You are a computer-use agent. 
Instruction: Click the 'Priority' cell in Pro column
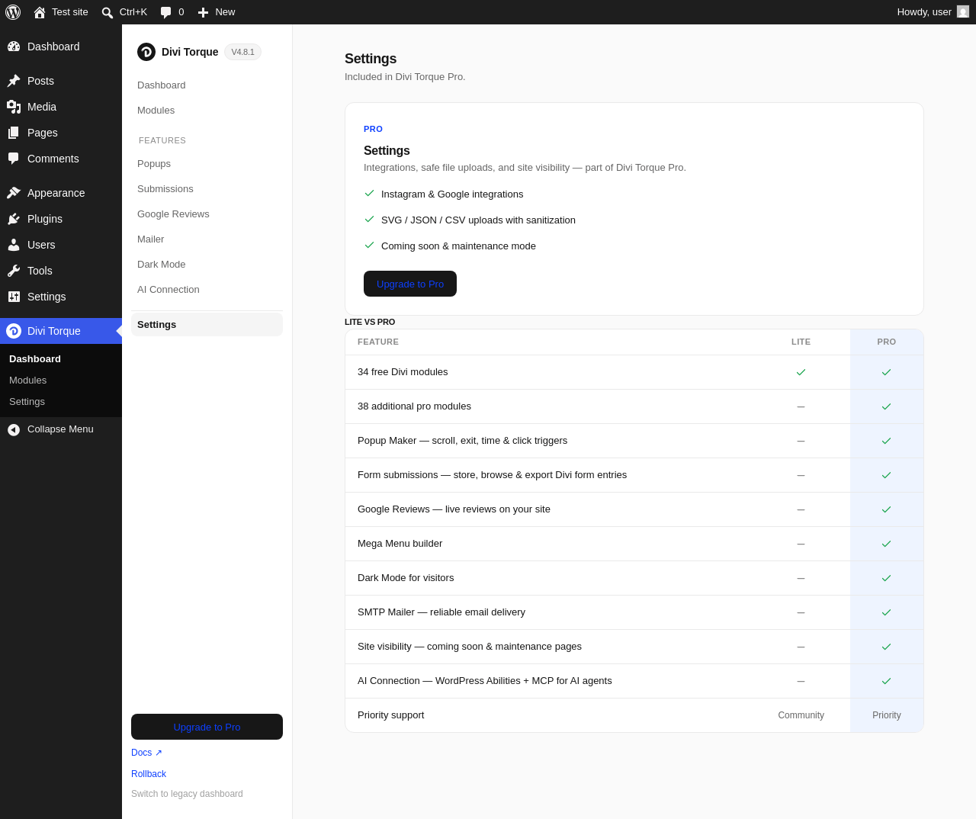coord(887,715)
